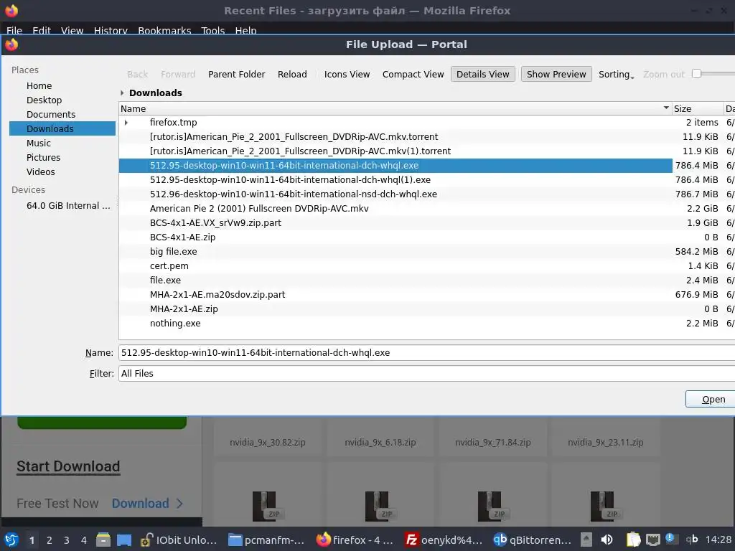The image size is (735, 551).
Task: Click the Firefox logo in main window titlebar
Action: pos(11,10)
